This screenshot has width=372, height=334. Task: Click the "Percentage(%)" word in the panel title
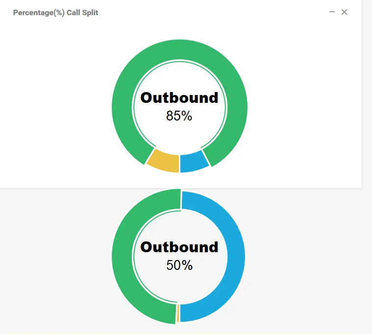39,13
